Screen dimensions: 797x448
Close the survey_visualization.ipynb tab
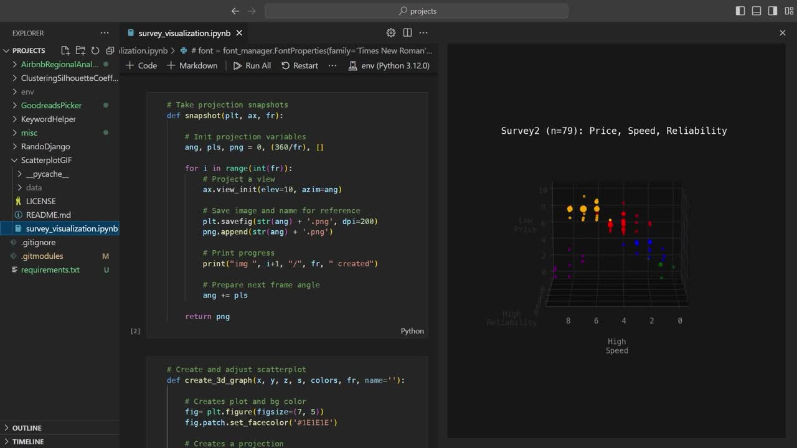point(239,33)
